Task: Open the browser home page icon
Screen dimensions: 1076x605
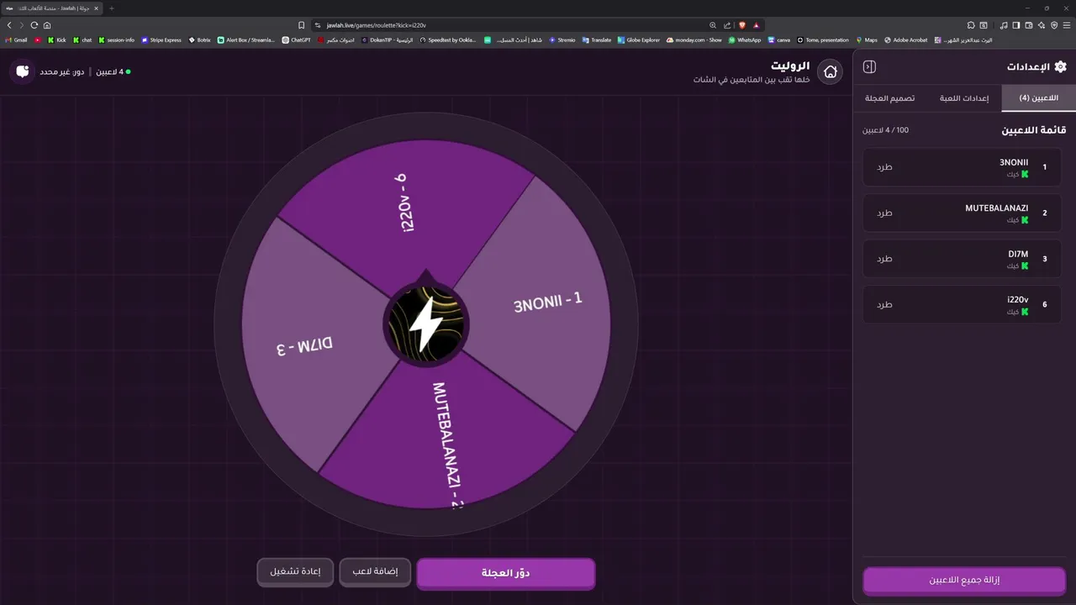Action: (47, 25)
